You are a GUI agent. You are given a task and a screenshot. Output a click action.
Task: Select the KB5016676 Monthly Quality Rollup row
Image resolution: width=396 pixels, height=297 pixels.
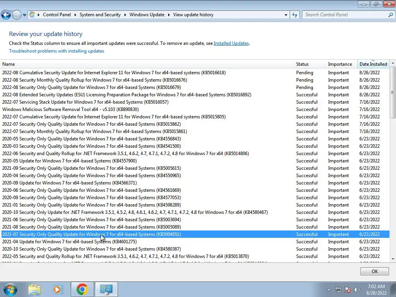coord(195,80)
